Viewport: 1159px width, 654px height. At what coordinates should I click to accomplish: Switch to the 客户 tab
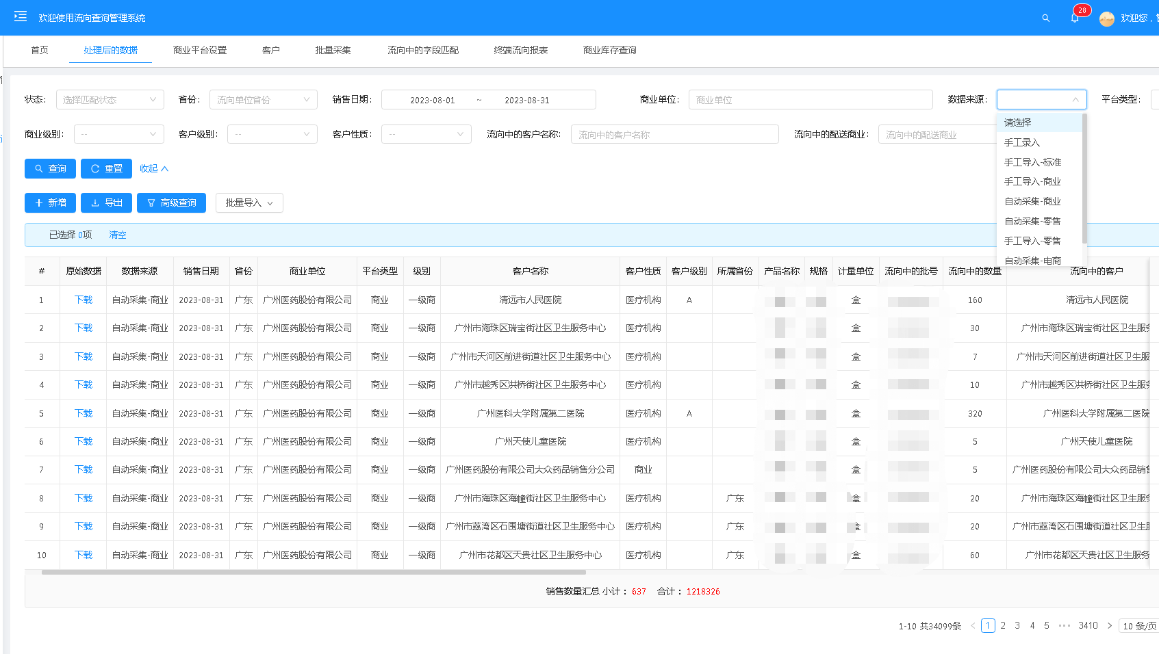pyautogui.click(x=271, y=50)
